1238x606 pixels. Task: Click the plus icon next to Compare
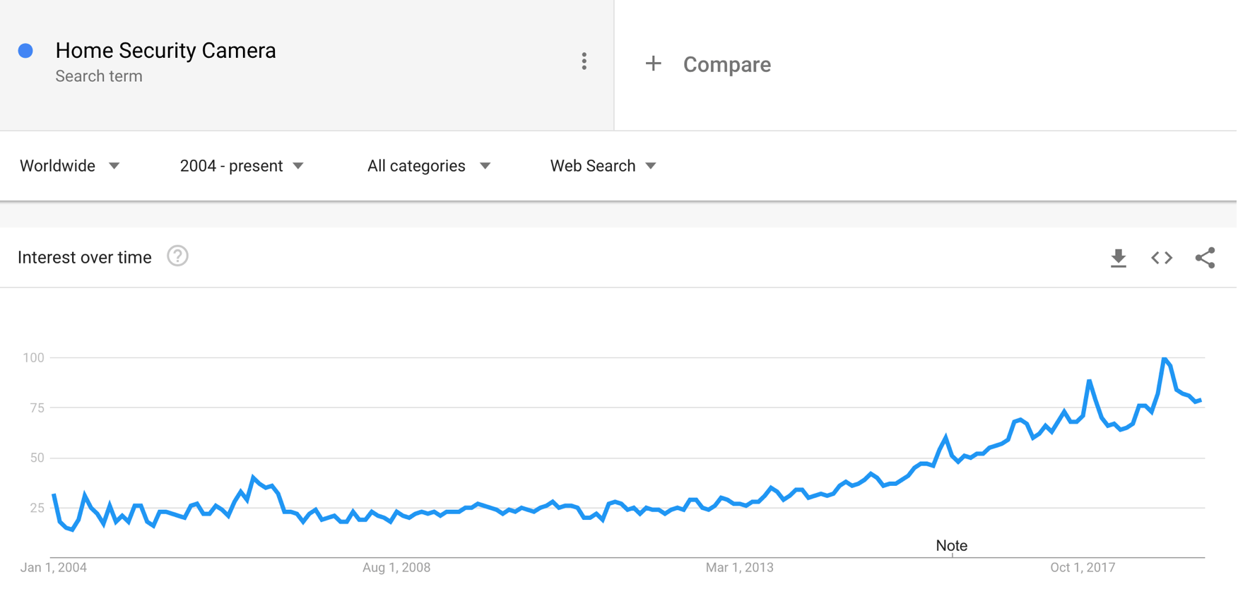click(x=653, y=64)
